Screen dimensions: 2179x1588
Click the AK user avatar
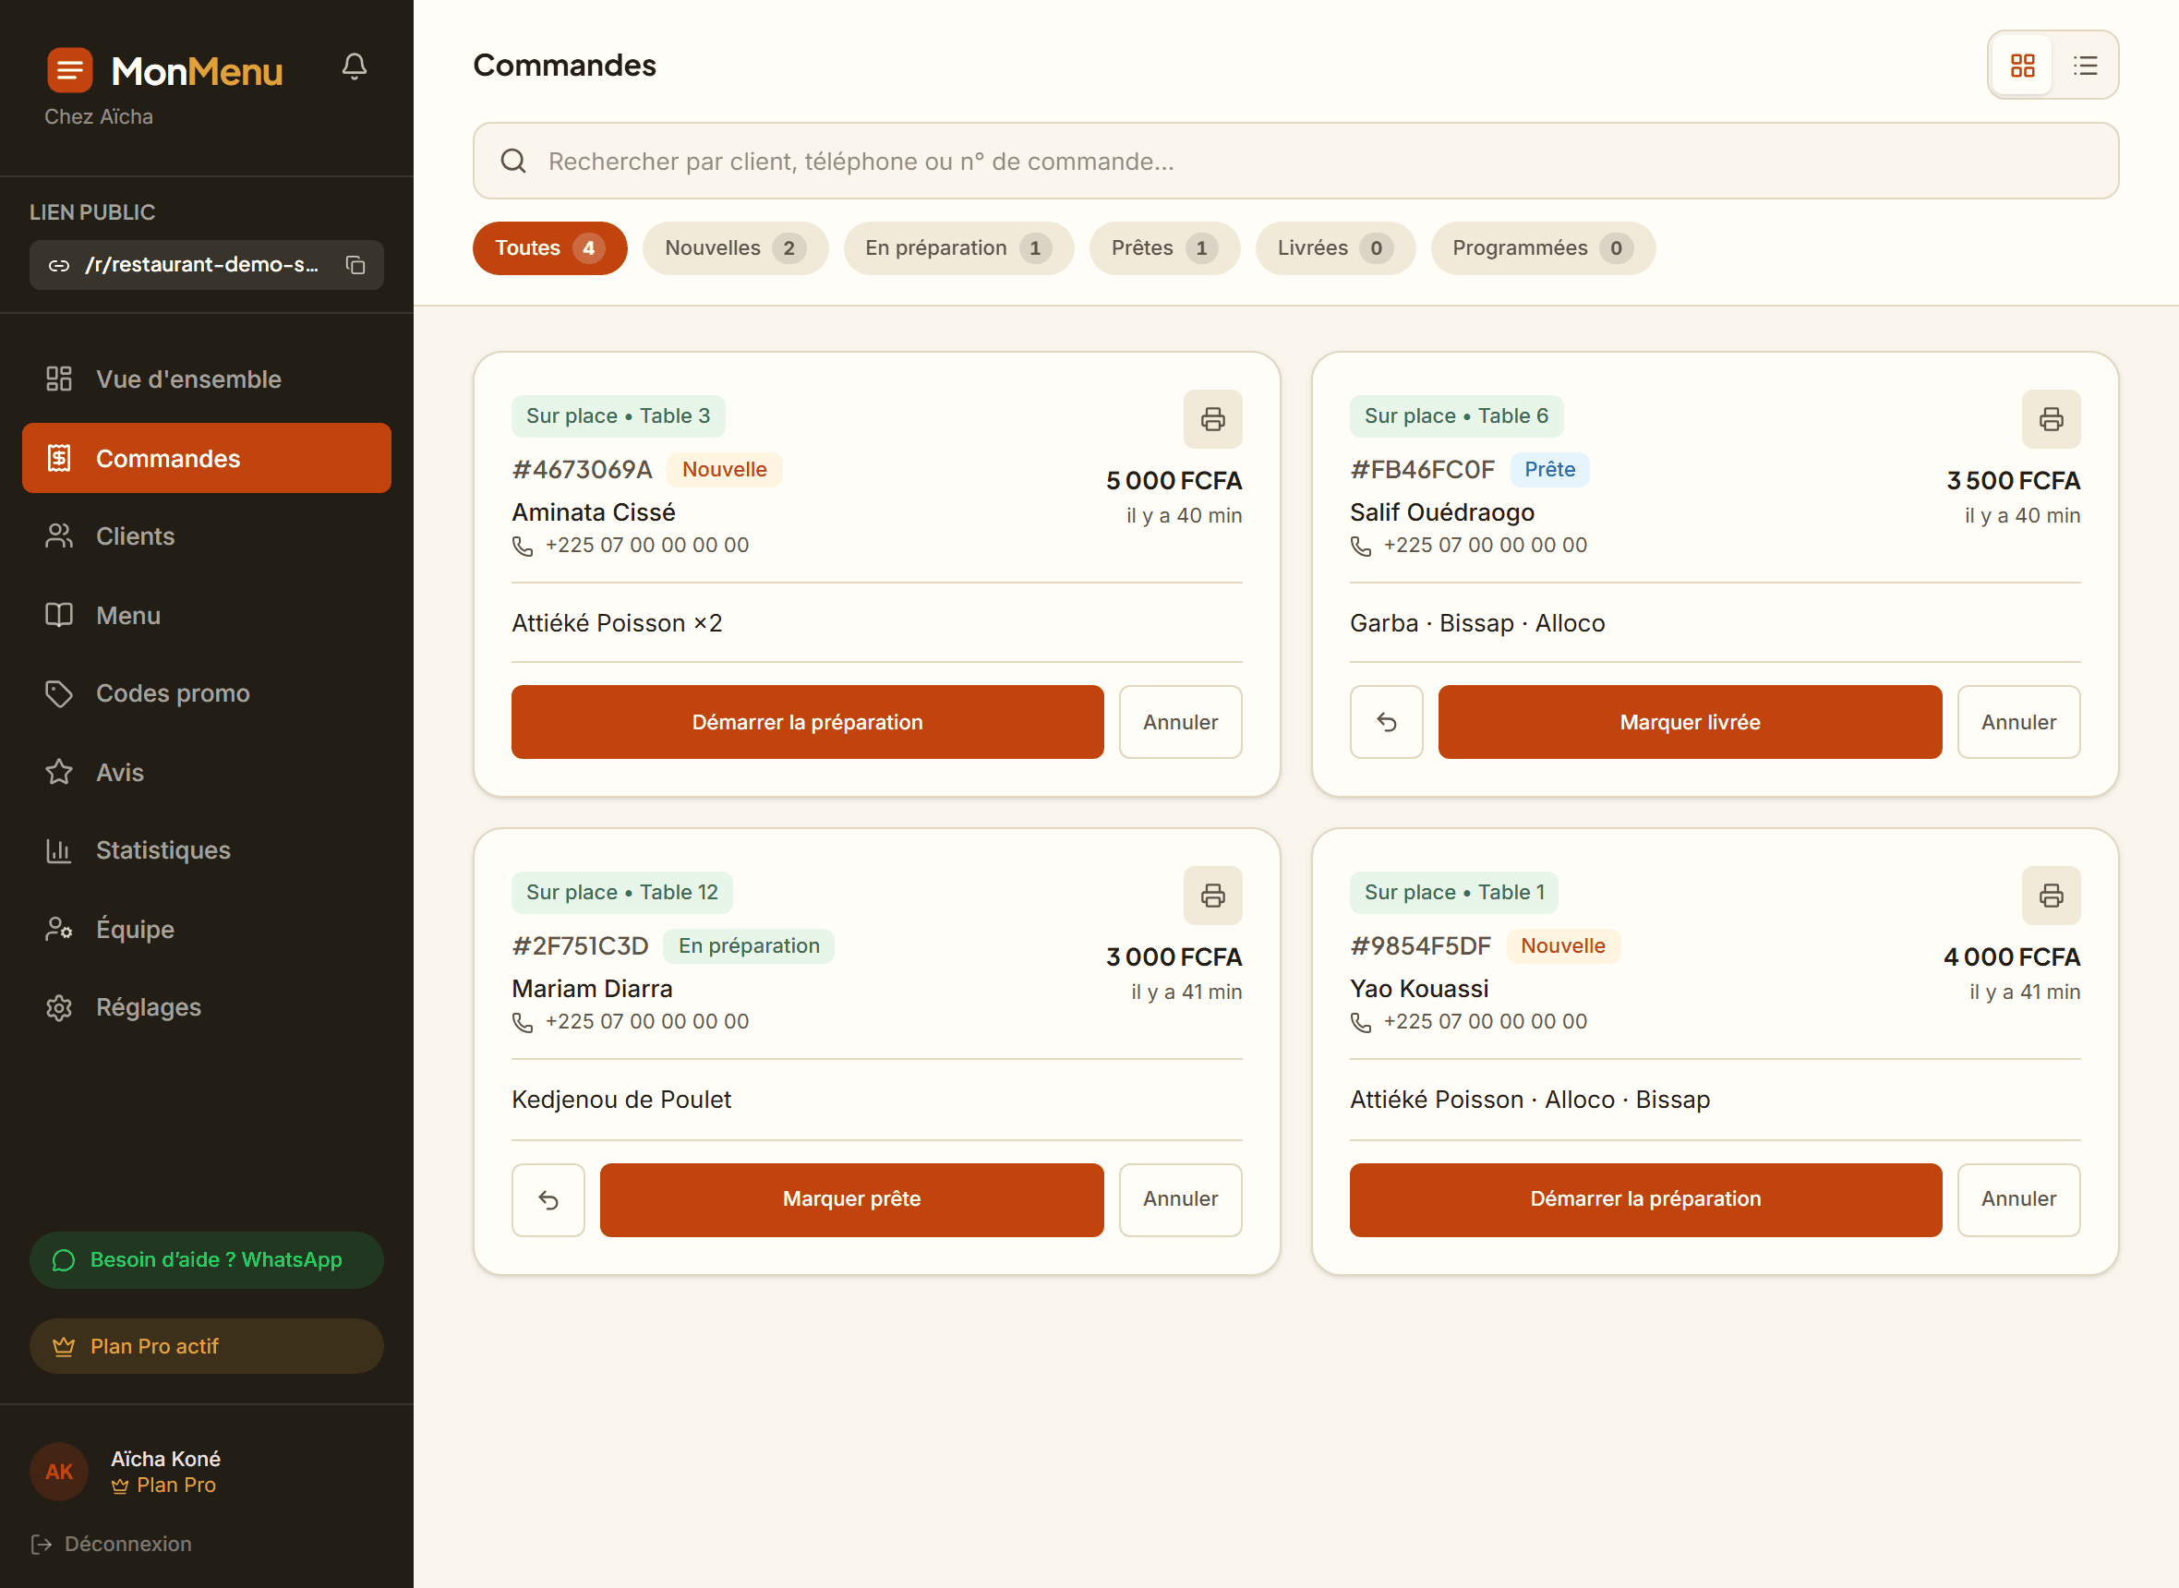pyautogui.click(x=59, y=1472)
